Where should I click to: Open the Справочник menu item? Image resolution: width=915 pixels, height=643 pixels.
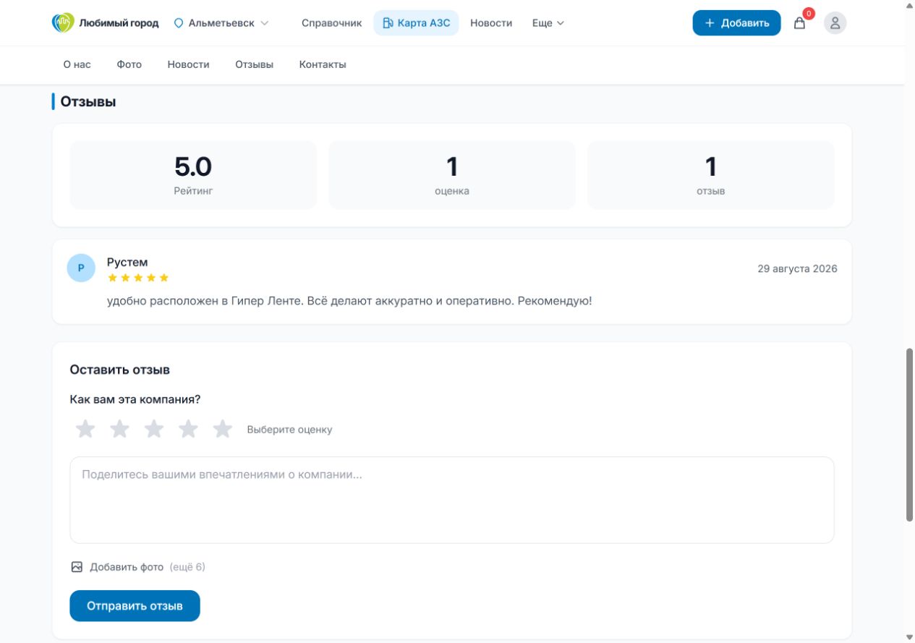click(x=331, y=23)
